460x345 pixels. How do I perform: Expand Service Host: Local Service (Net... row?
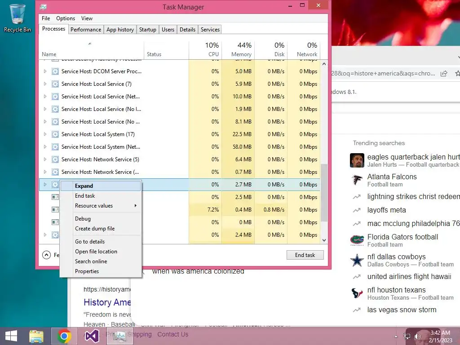coord(45,97)
